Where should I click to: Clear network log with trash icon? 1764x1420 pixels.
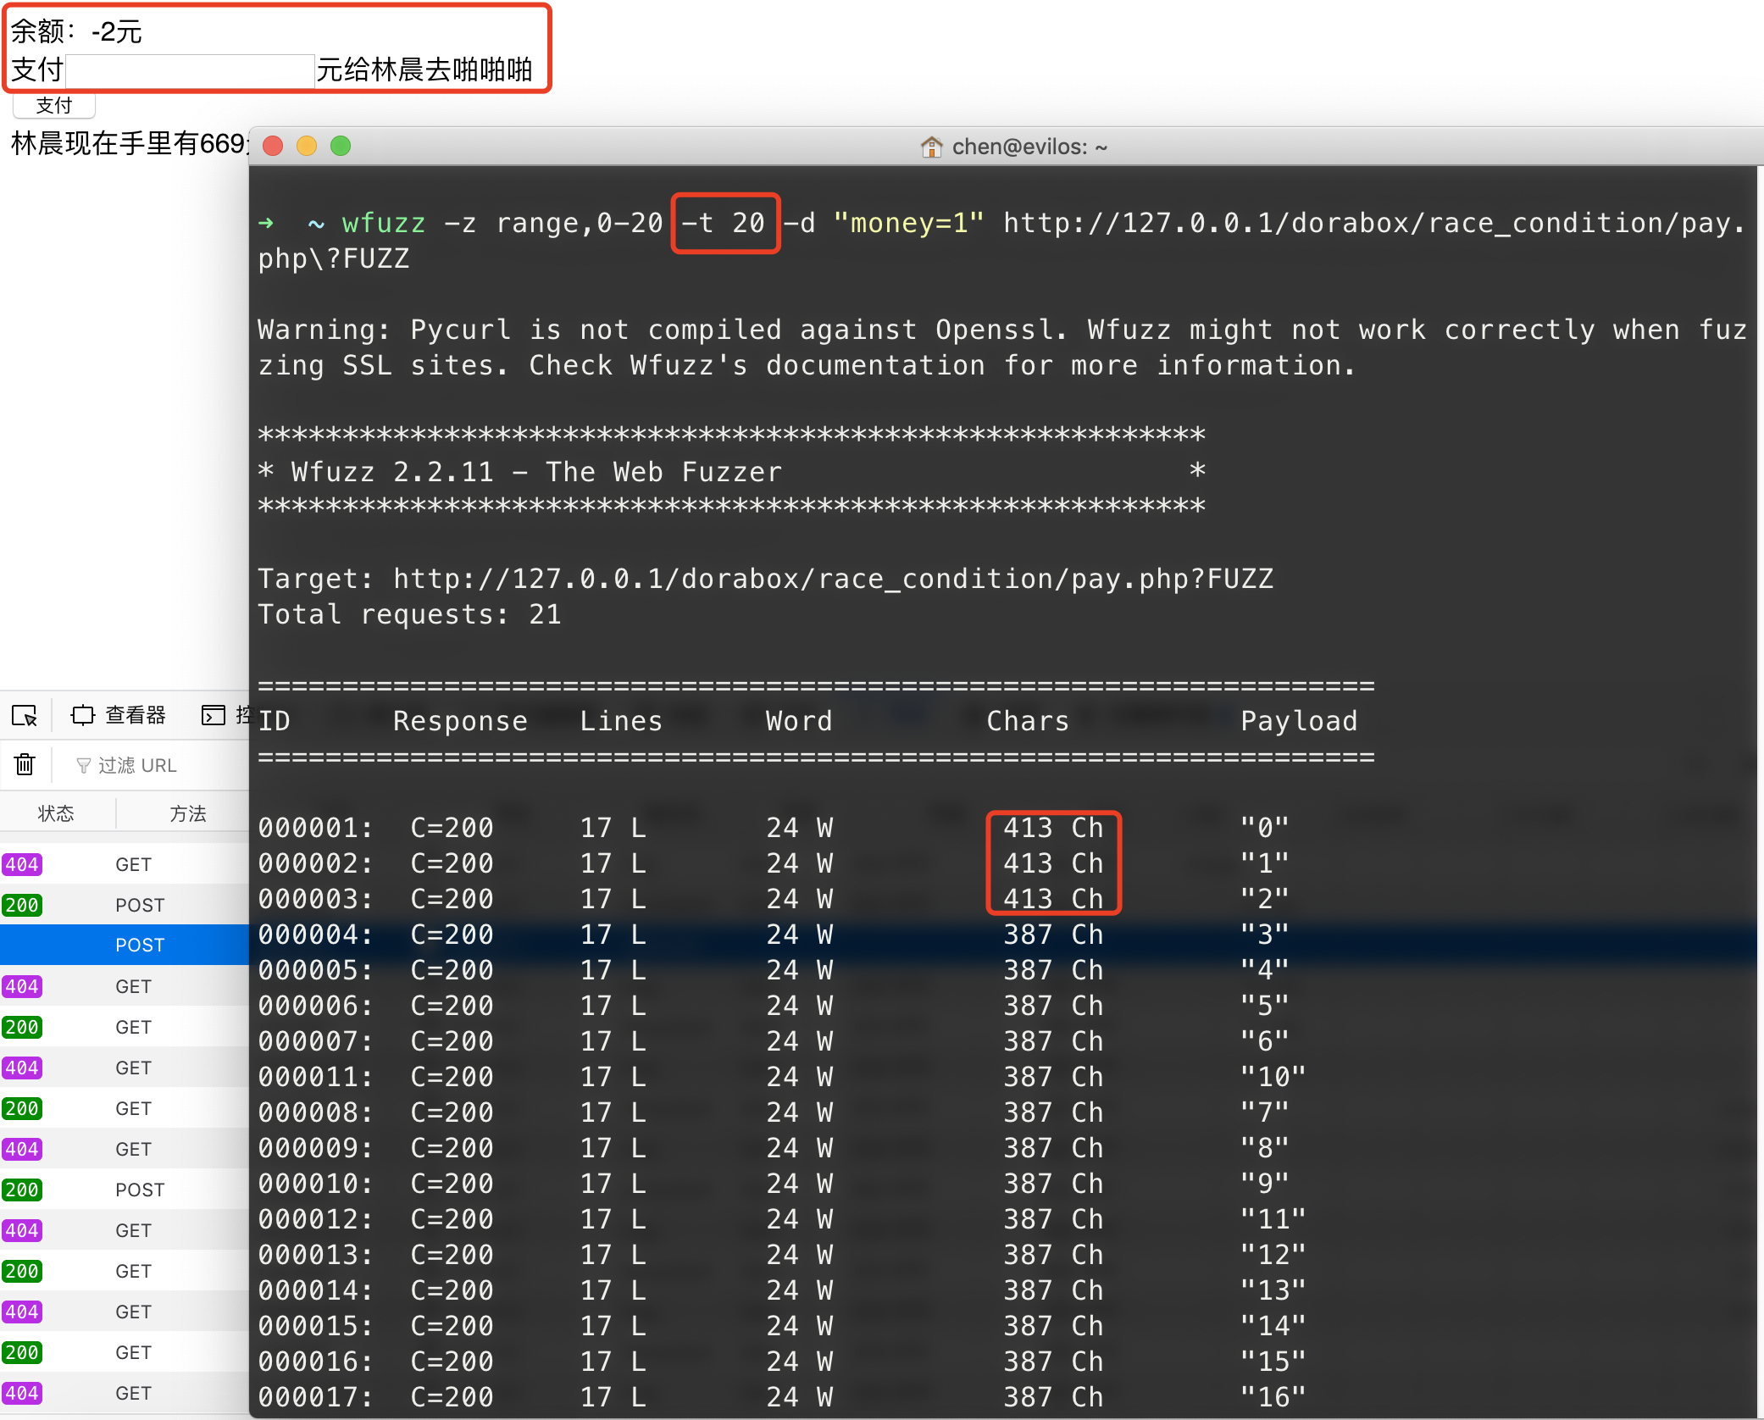coord(25,765)
